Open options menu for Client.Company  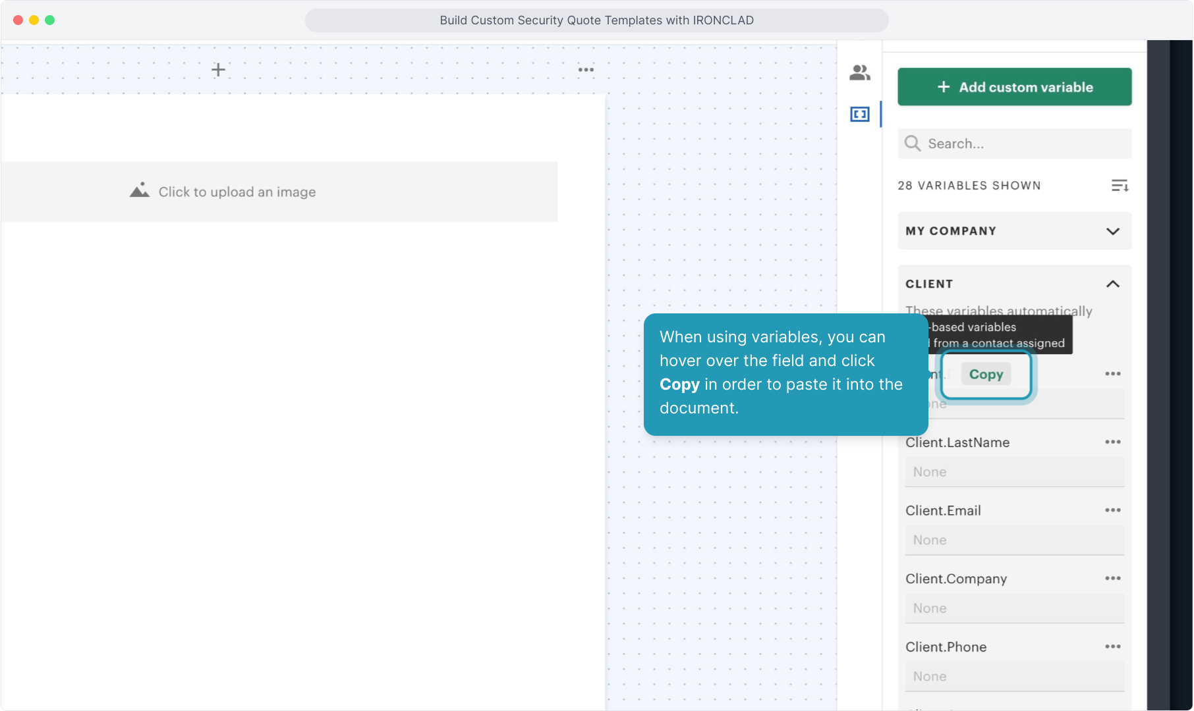pyautogui.click(x=1112, y=579)
